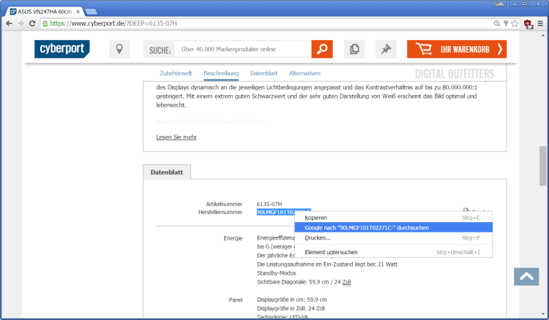The height and width of the screenshot is (320, 549).
Task: Select the Datenblatt tab in navigation
Action: [264, 74]
